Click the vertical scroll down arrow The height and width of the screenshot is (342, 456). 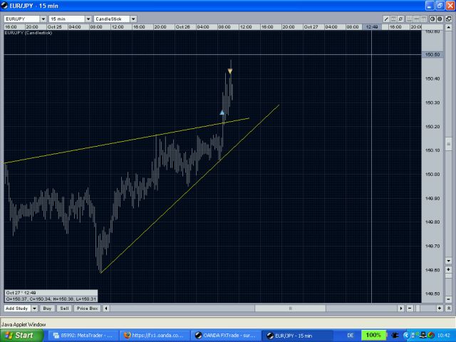click(448, 261)
